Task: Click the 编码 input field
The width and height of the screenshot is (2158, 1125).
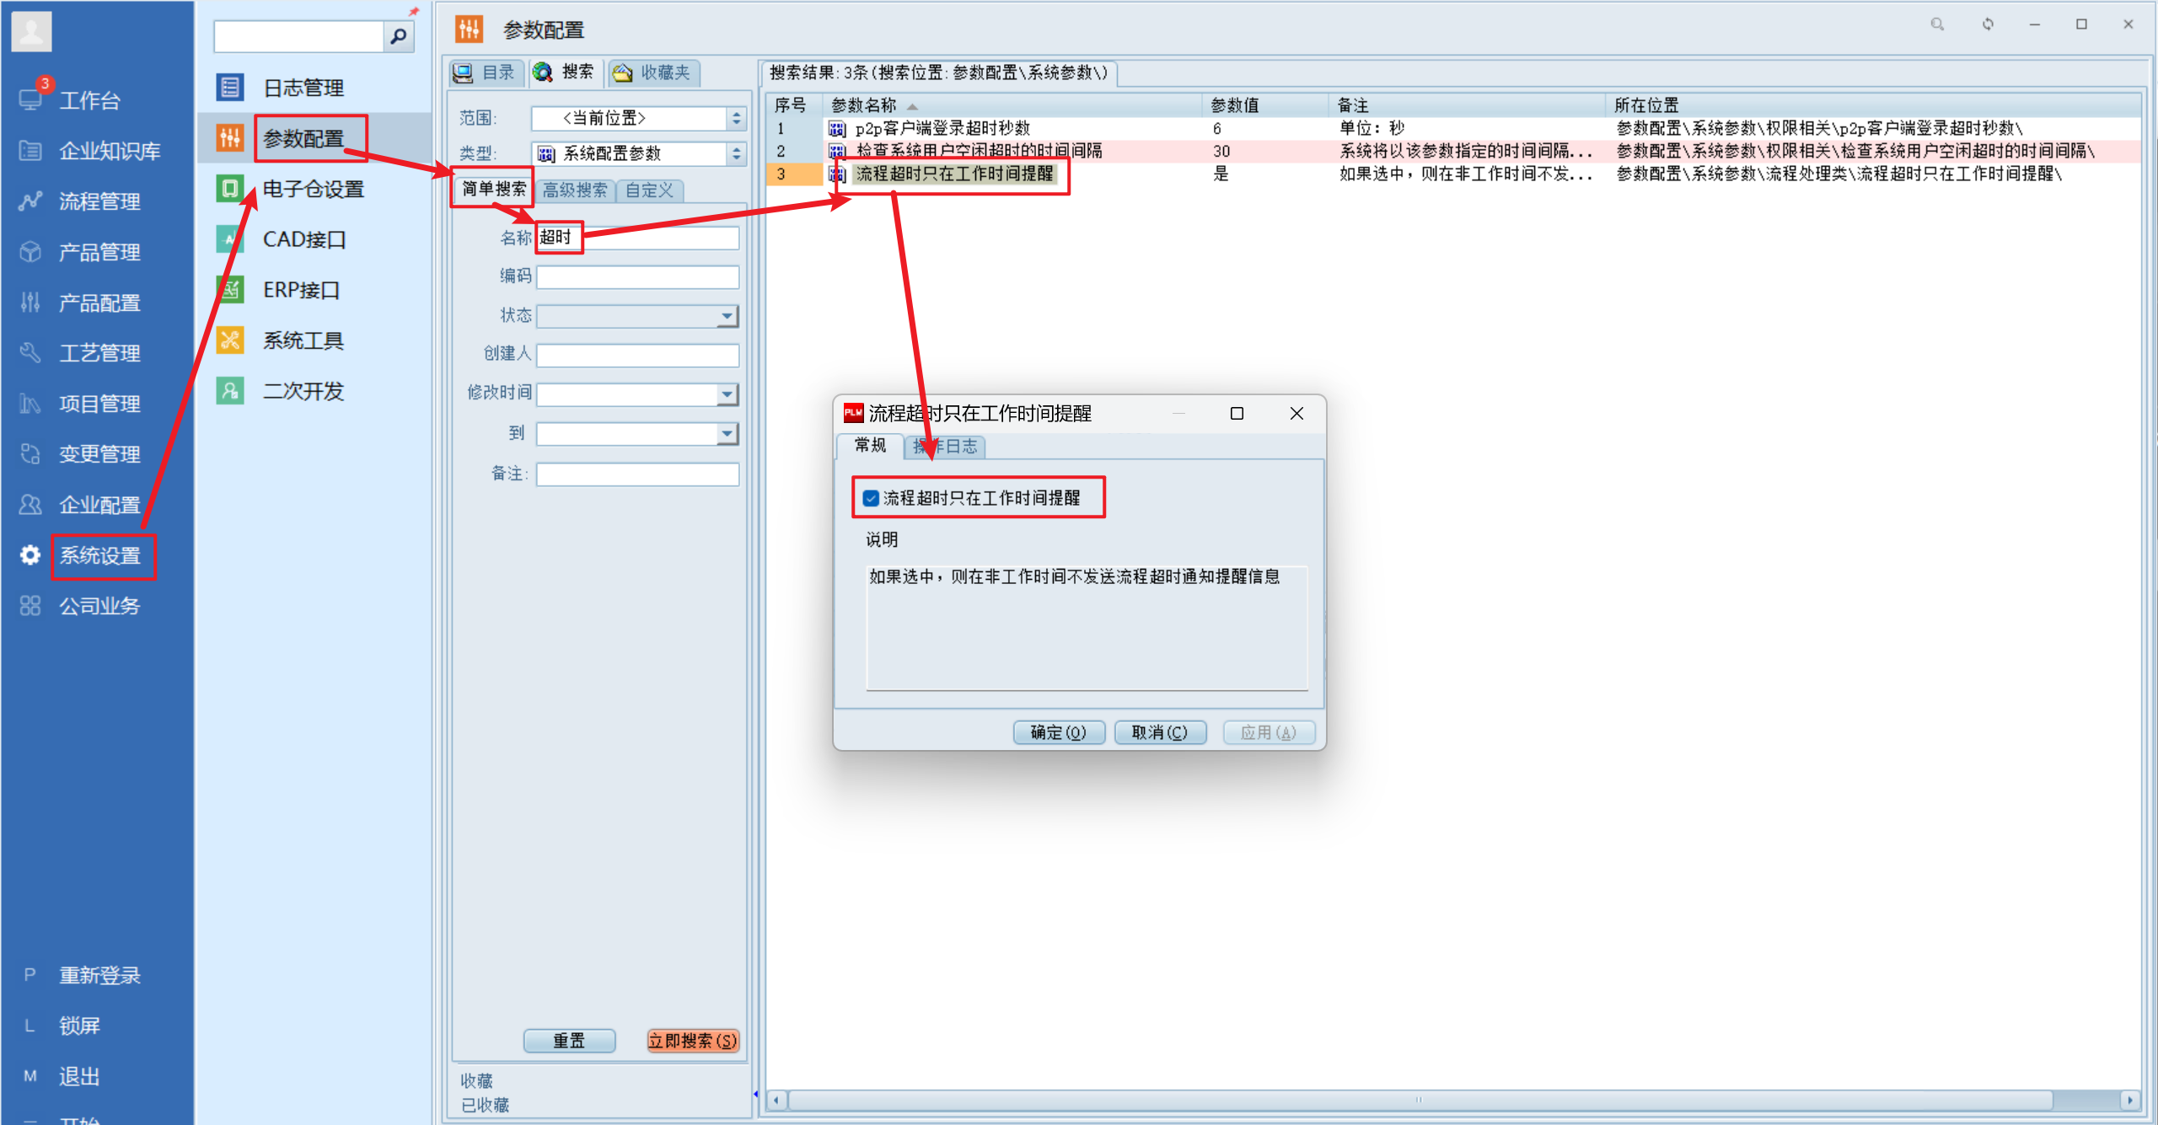Action: (638, 277)
